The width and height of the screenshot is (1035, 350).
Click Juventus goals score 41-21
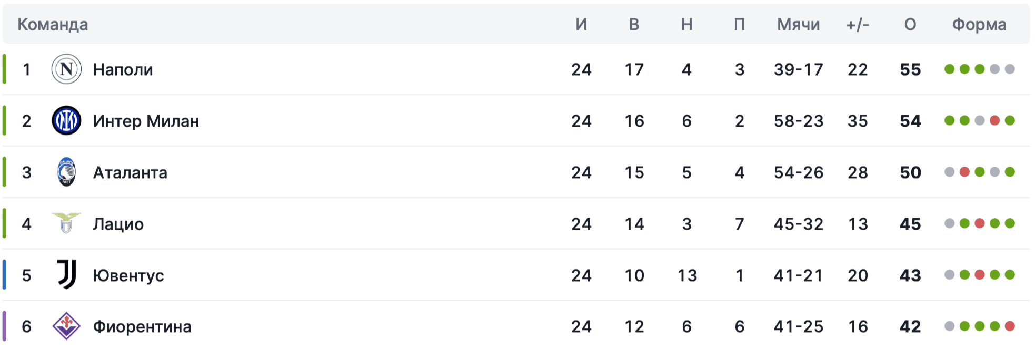click(x=798, y=275)
